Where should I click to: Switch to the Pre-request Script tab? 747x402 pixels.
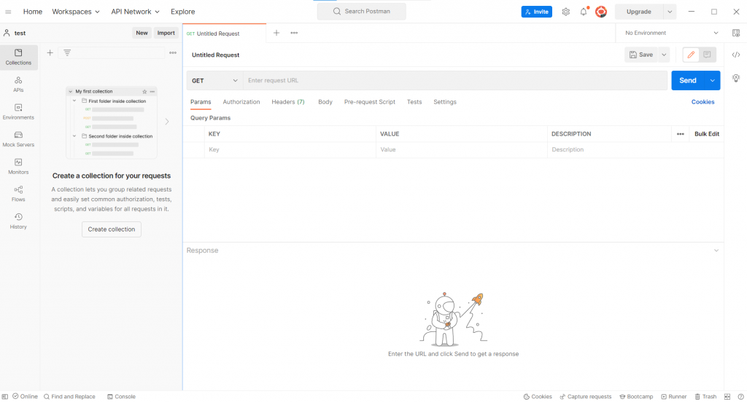point(370,102)
